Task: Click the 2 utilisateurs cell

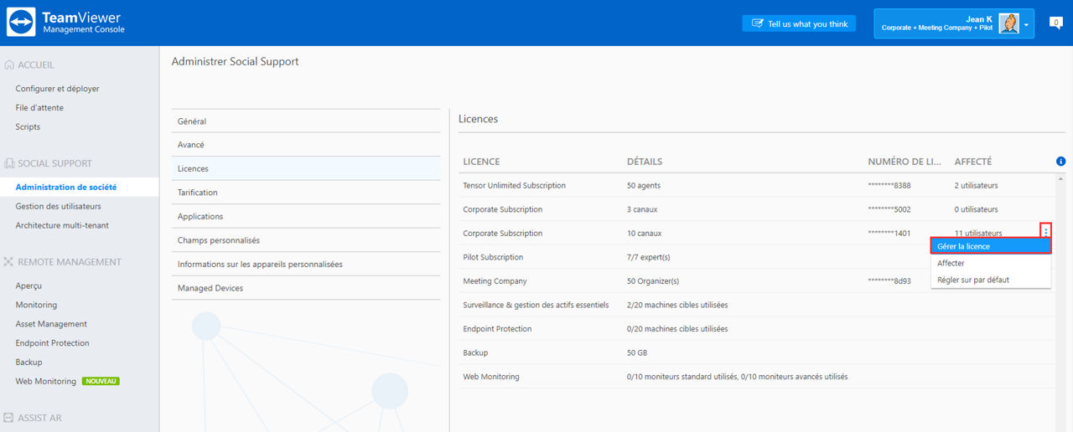Action: tap(977, 186)
